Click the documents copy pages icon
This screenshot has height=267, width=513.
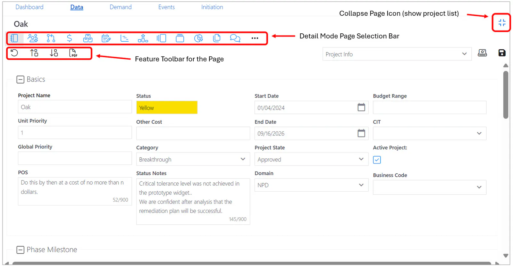217,38
